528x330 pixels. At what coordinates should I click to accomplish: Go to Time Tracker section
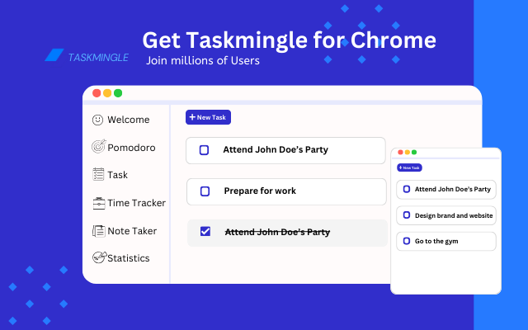(136, 203)
